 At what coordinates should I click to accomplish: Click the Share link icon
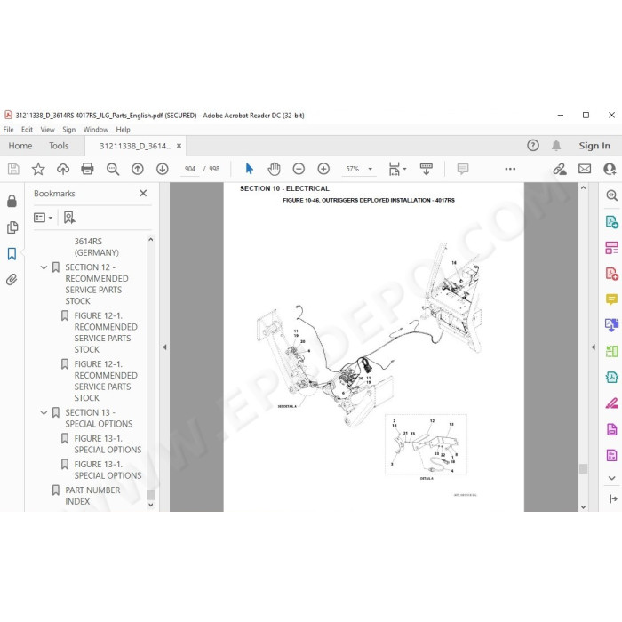point(560,169)
